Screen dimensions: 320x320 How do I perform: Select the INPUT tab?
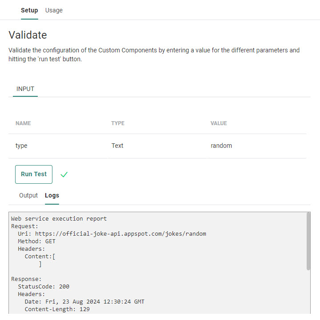25,89
